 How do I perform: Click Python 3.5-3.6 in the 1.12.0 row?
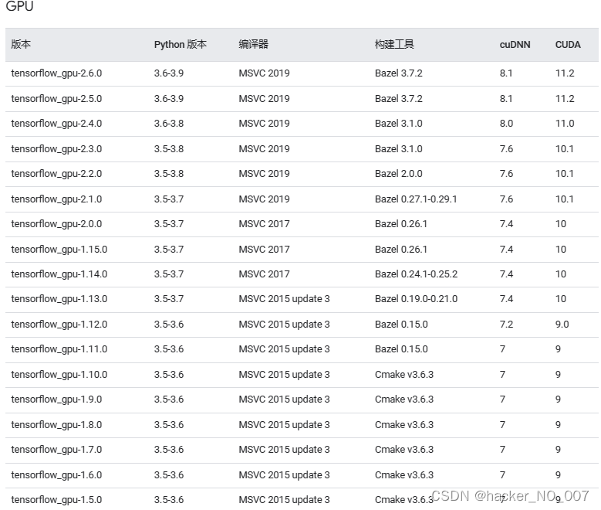(x=169, y=325)
